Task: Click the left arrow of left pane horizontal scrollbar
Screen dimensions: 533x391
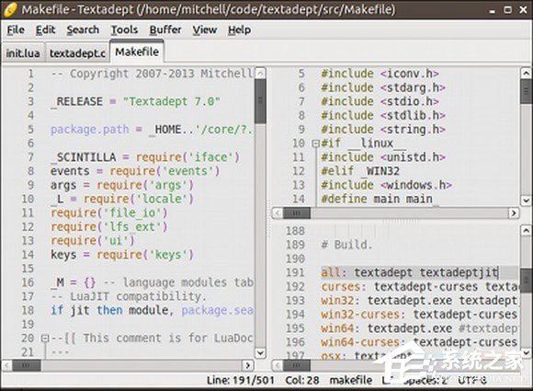Action: [x=6, y=365]
